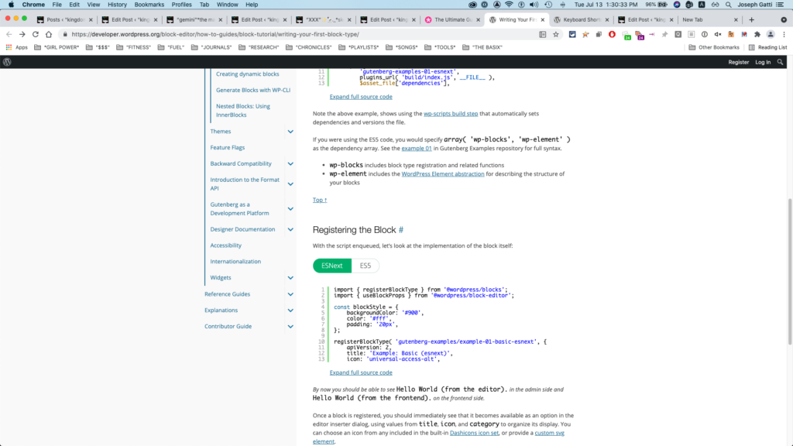Expand the Reference Guides section arrow
This screenshot has height=446, width=793.
coord(290,294)
